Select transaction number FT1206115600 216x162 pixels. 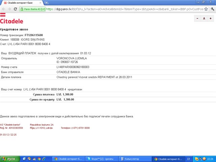point(34,35)
